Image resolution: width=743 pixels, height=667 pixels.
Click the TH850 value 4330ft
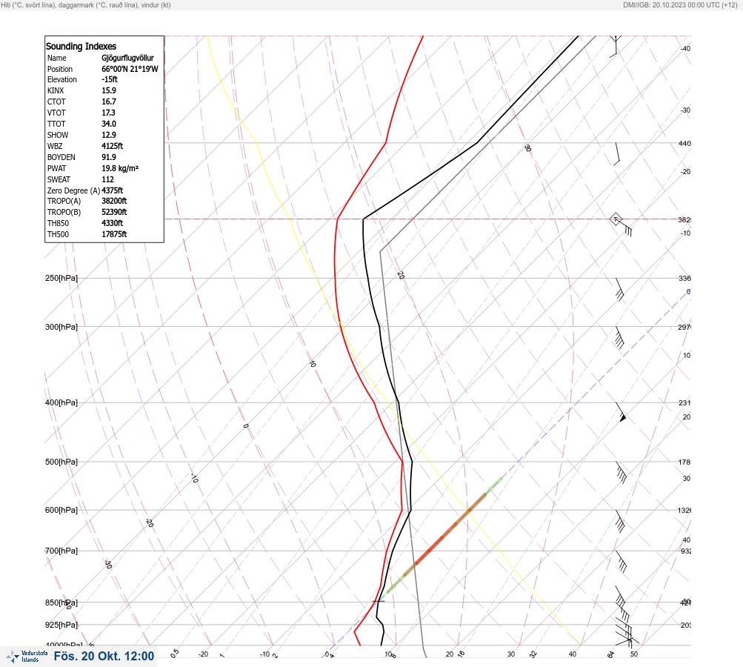click(x=113, y=223)
